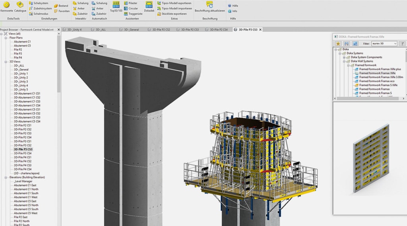Collapse the Framed formwork folder
The image size is (407, 226).
[349, 65]
